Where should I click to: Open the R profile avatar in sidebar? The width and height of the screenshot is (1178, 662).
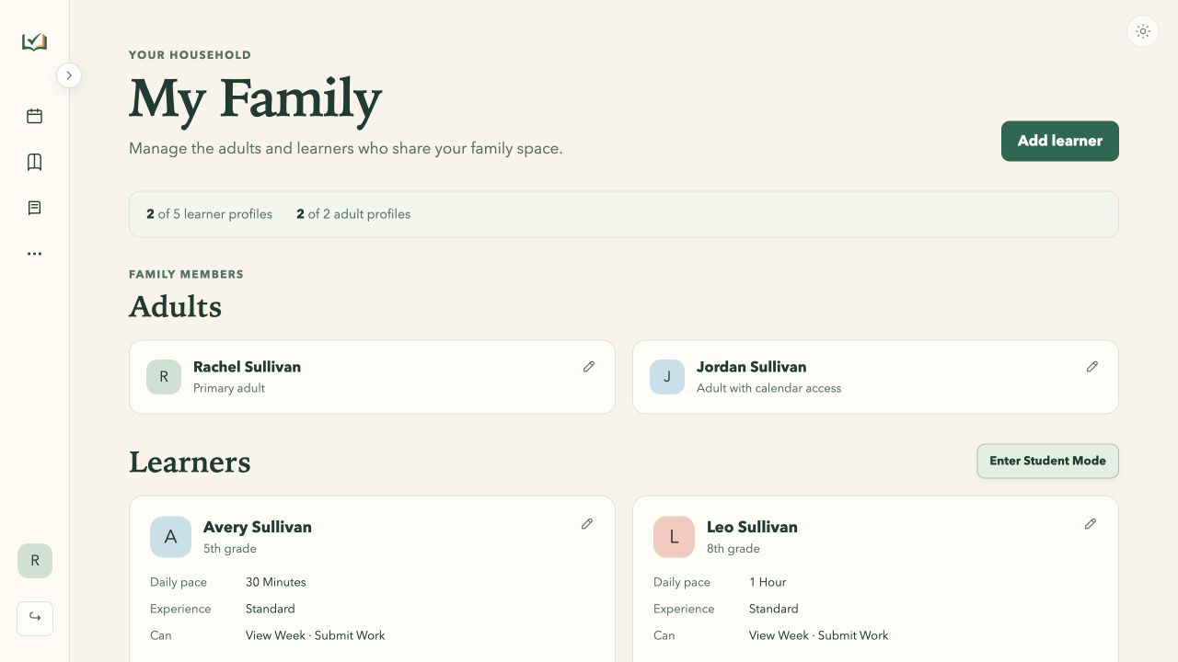click(35, 561)
